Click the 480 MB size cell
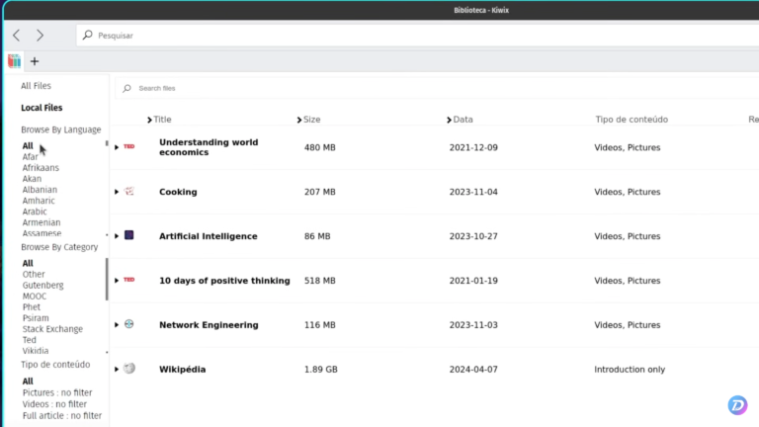The height and width of the screenshot is (427, 759). (x=320, y=147)
